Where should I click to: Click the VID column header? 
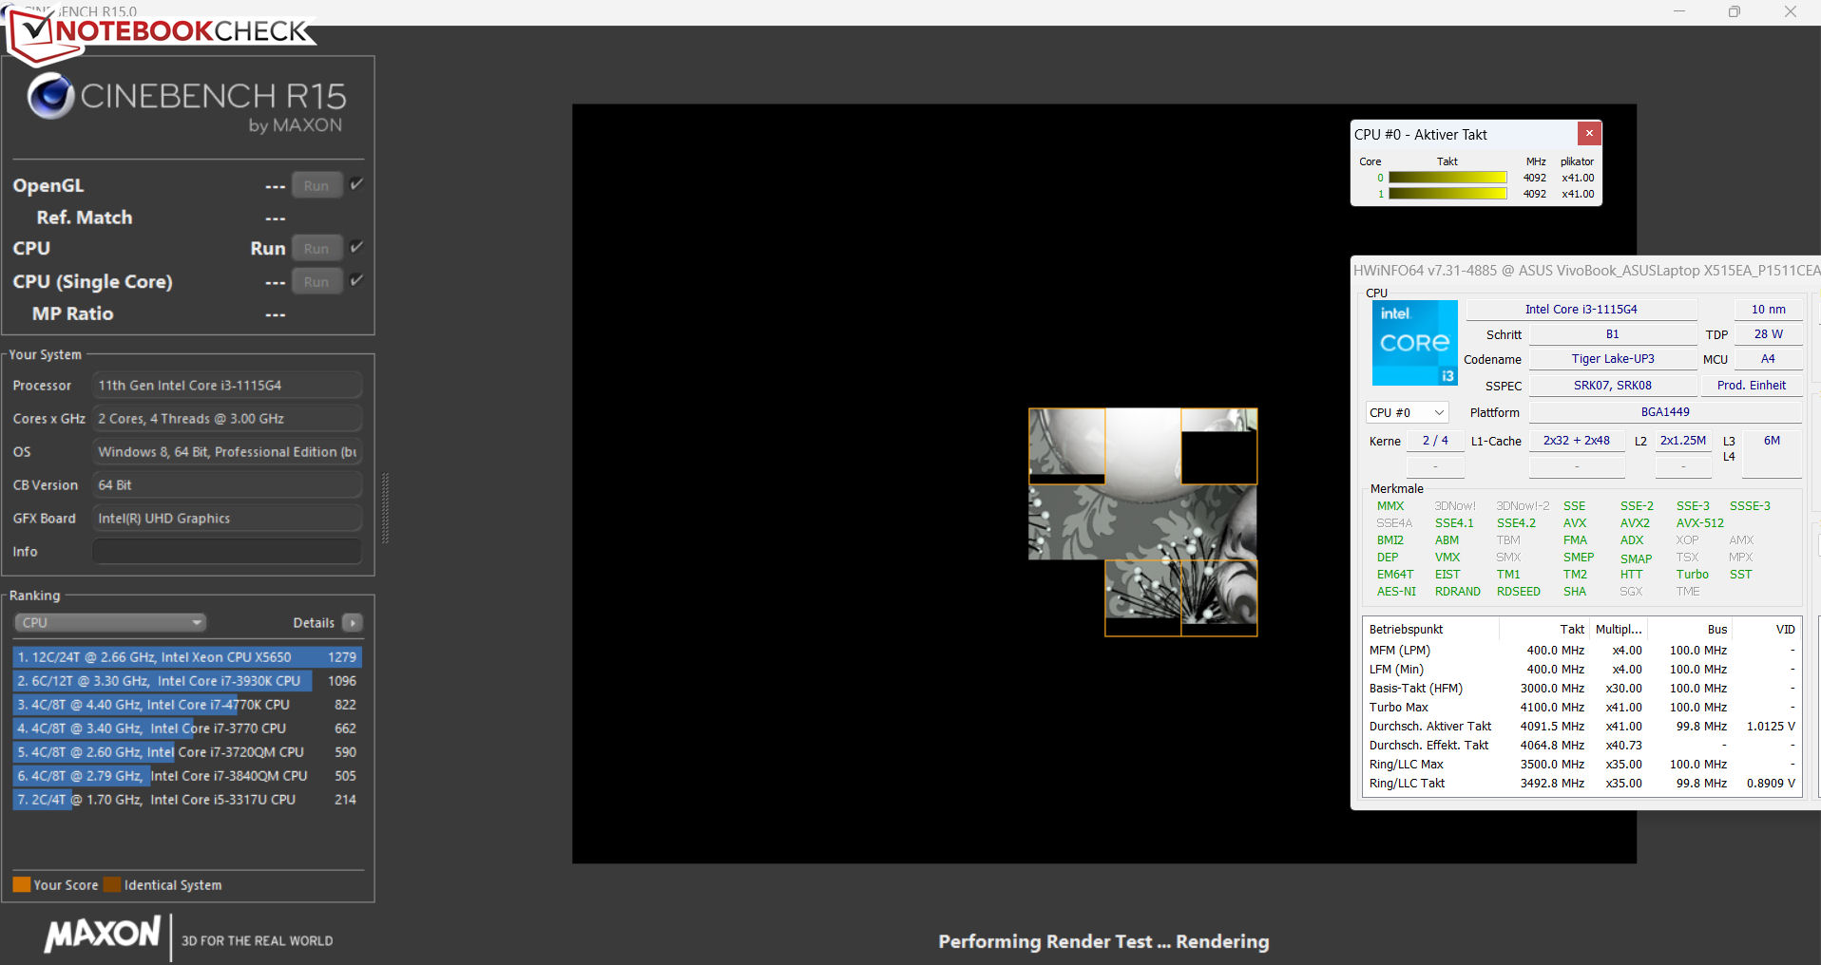click(1767, 629)
